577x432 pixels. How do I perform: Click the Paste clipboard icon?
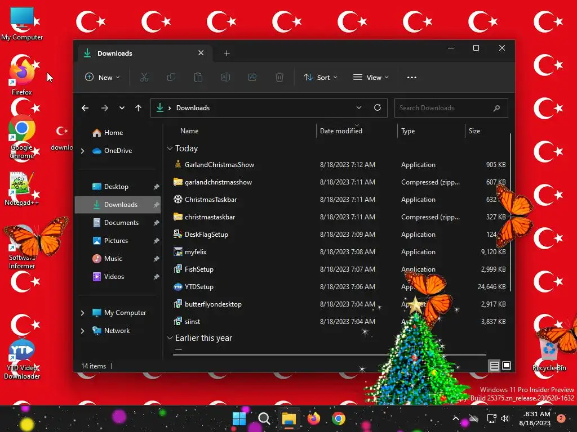(198, 78)
